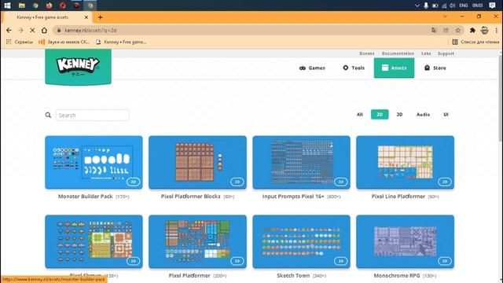Select the 2D filter

pos(380,115)
